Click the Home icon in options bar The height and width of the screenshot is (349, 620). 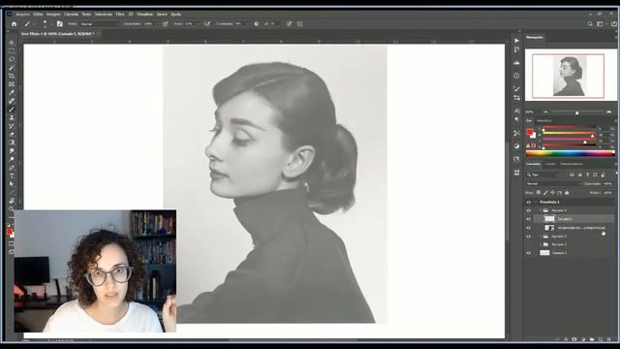pyautogui.click(x=14, y=24)
